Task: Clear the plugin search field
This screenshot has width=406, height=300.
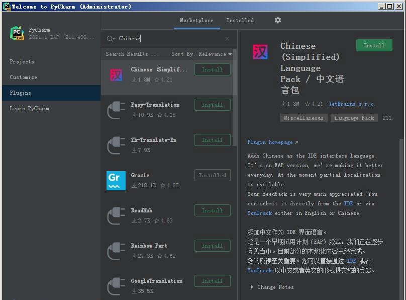Action: [x=227, y=39]
